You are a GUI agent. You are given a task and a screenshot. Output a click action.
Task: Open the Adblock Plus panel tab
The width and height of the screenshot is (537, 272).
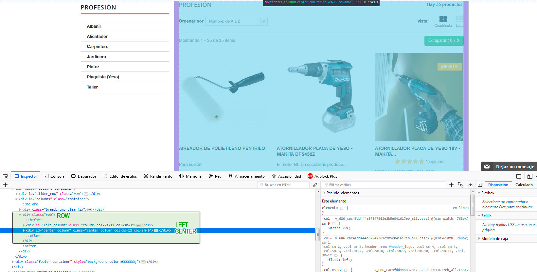(x=322, y=176)
